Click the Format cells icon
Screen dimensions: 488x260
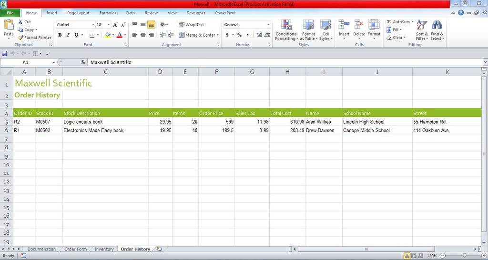point(374,25)
